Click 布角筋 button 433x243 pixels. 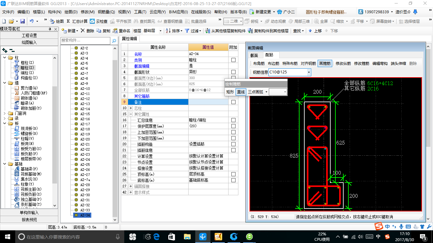click(x=259, y=63)
